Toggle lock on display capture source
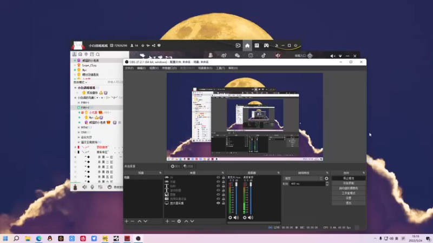This screenshot has width=433, height=243. pos(223,203)
